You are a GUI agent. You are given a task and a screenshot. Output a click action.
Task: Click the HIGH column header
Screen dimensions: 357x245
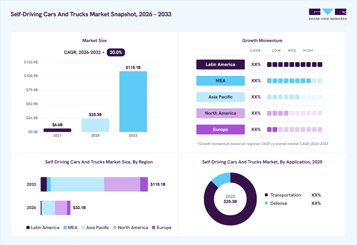(x=308, y=51)
